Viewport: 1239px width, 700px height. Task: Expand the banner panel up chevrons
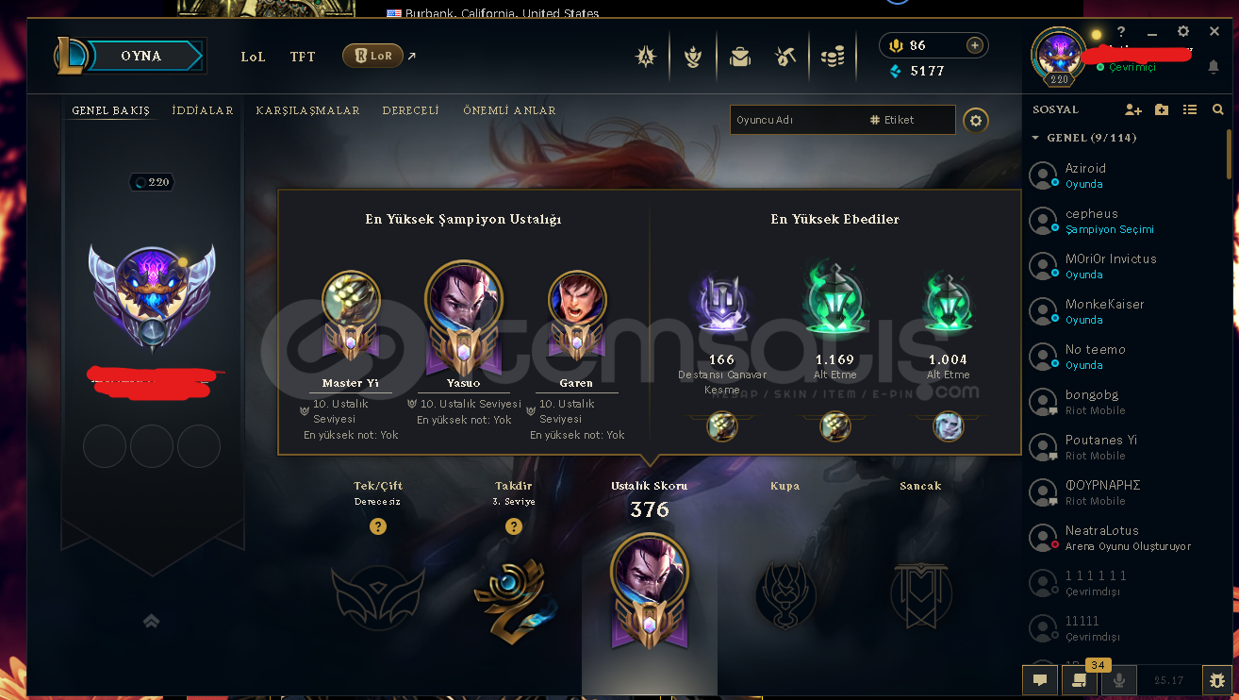(151, 621)
